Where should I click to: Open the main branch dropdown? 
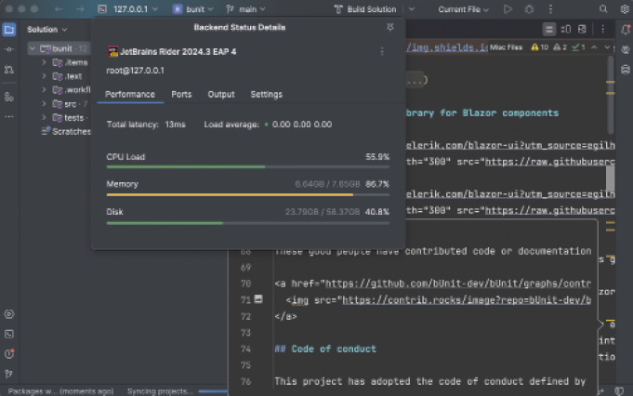pyautogui.click(x=245, y=9)
